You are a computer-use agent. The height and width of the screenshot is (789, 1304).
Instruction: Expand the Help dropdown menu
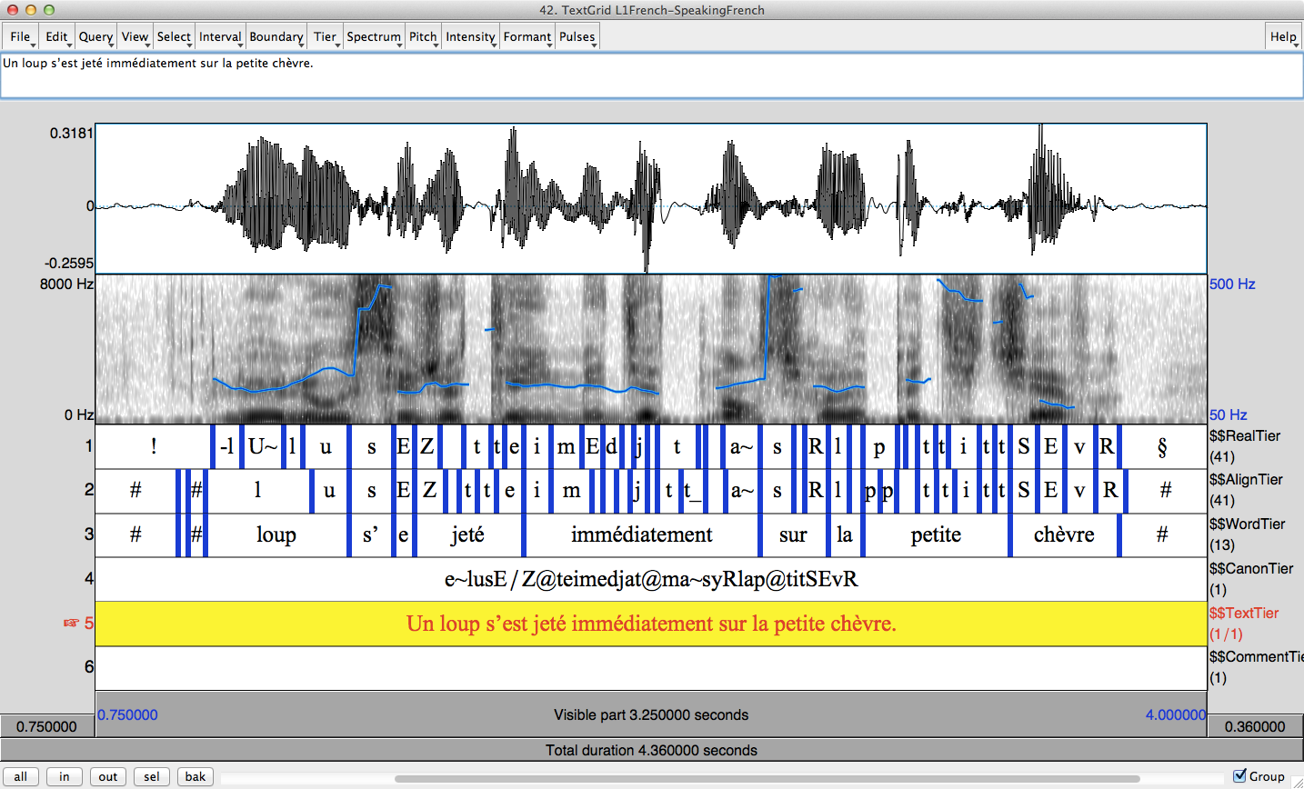(1283, 37)
